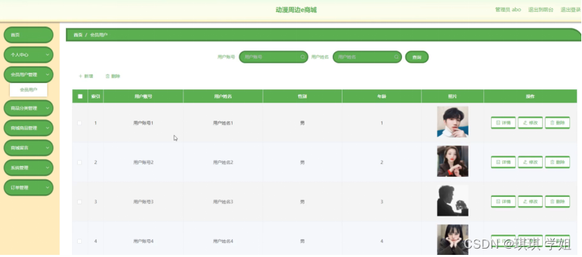This screenshot has height=257, width=582.
Task: Click the 用户账号3 cell
Action: 144,202
